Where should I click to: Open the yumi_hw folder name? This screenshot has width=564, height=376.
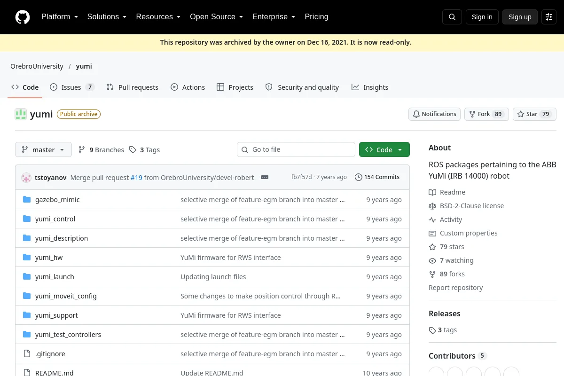(x=49, y=258)
